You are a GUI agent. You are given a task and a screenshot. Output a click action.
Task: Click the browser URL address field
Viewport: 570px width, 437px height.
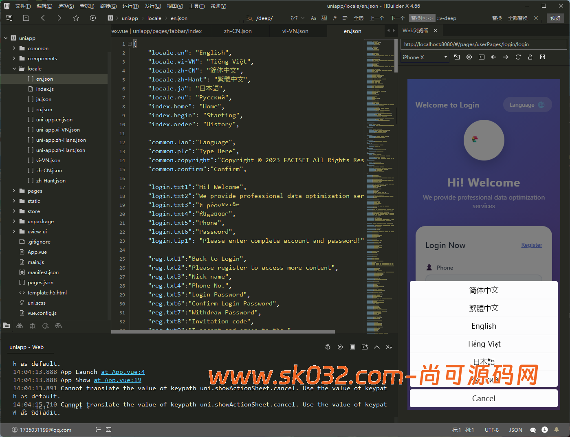click(483, 44)
